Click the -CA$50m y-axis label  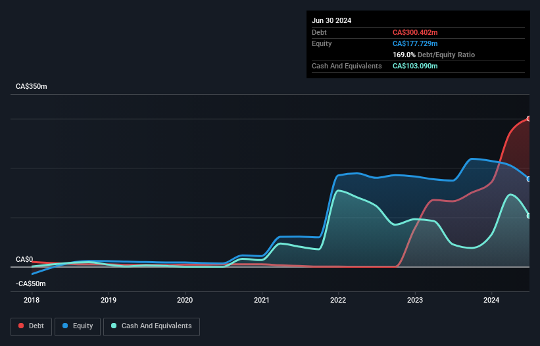pyautogui.click(x=31, y=284)
